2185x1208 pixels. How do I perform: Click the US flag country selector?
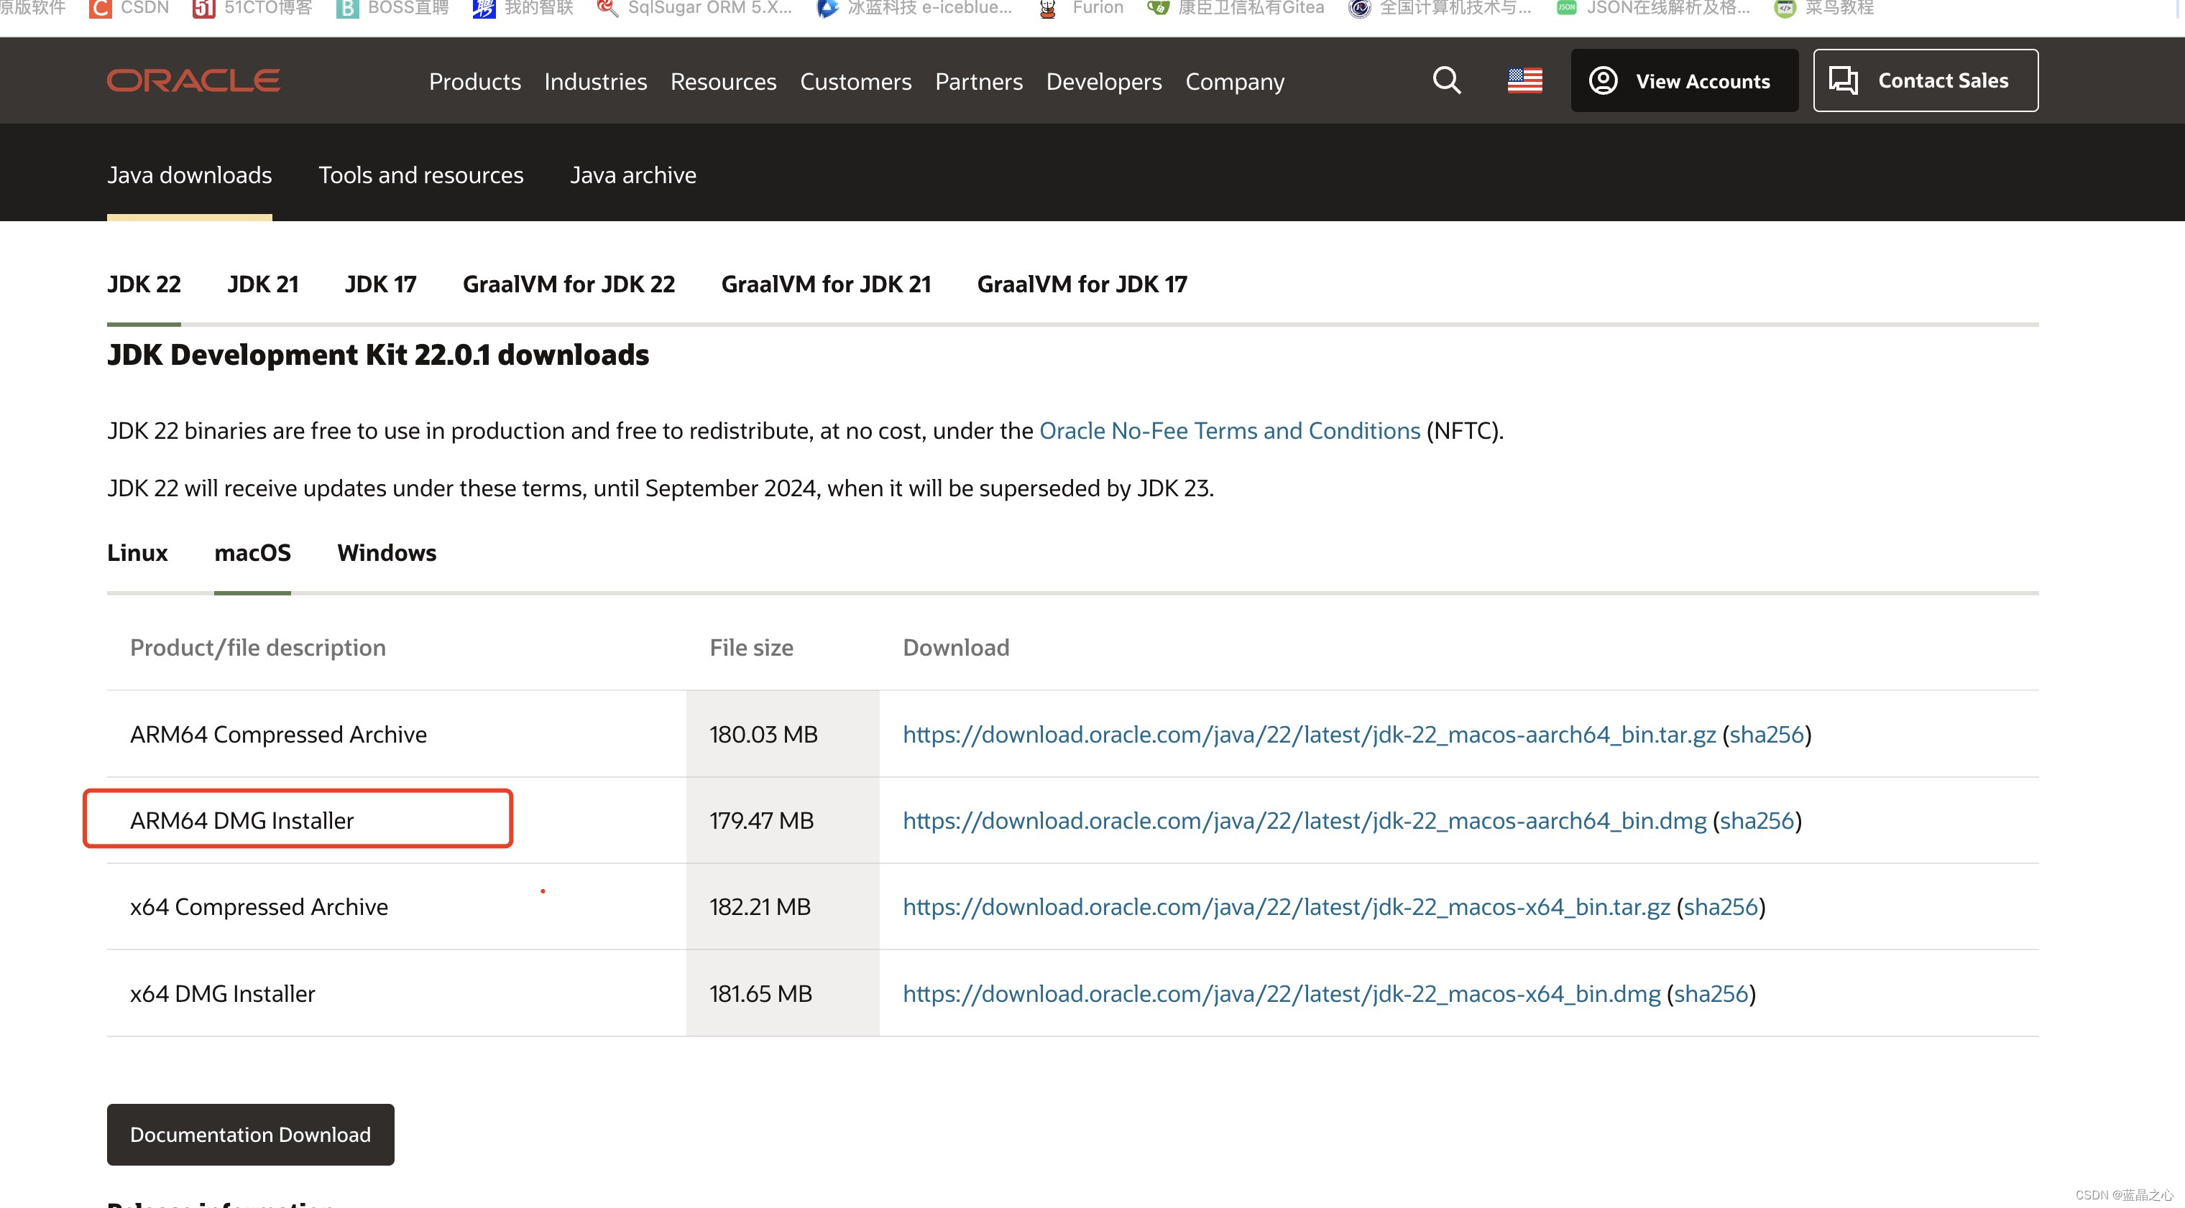click(x=1524, y=80)
